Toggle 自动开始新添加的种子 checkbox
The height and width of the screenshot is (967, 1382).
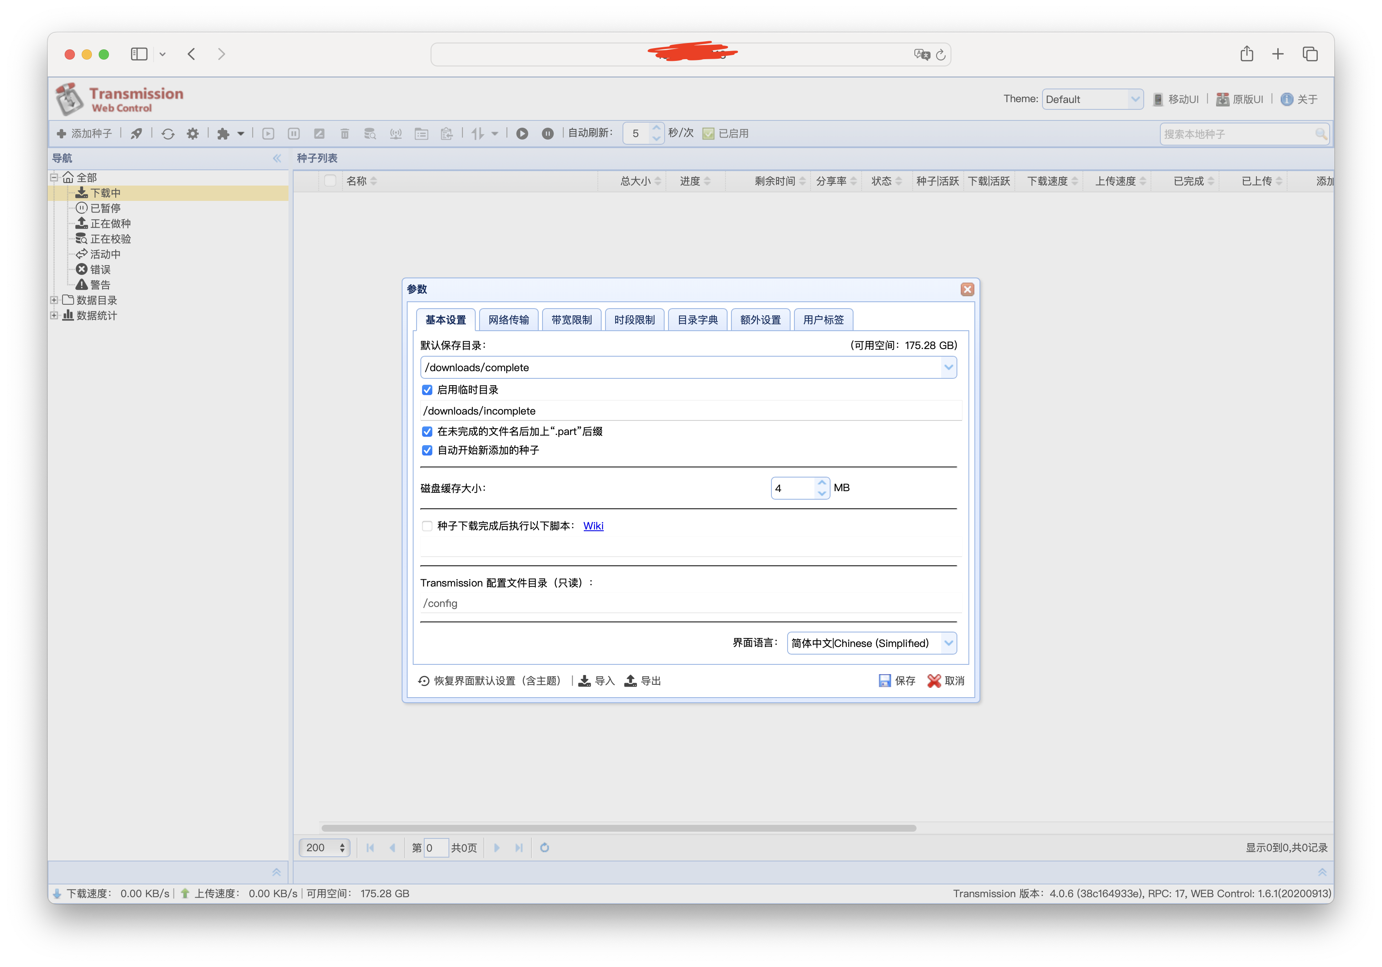[427, 450]
